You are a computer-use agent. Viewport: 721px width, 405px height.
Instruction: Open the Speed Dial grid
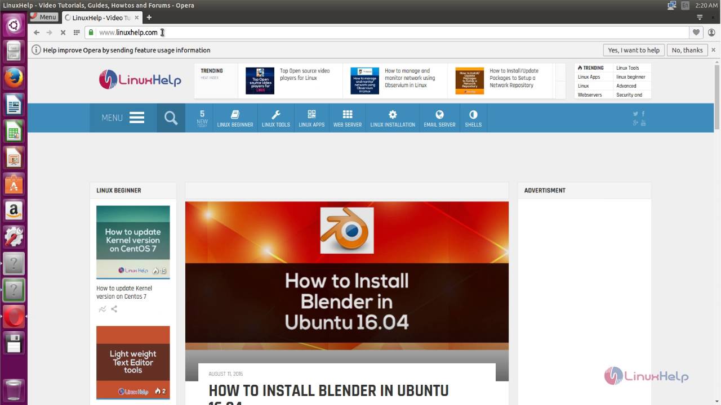click(77, 33)
